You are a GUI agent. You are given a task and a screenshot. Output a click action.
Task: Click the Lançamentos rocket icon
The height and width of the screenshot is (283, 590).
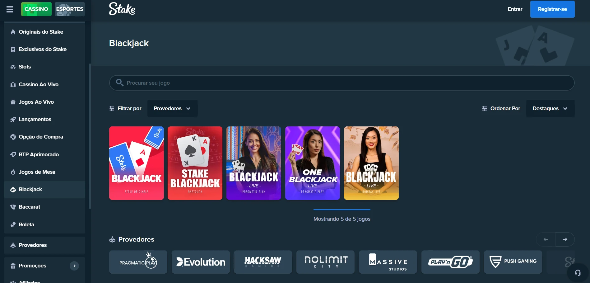click(x=13, y=119)
